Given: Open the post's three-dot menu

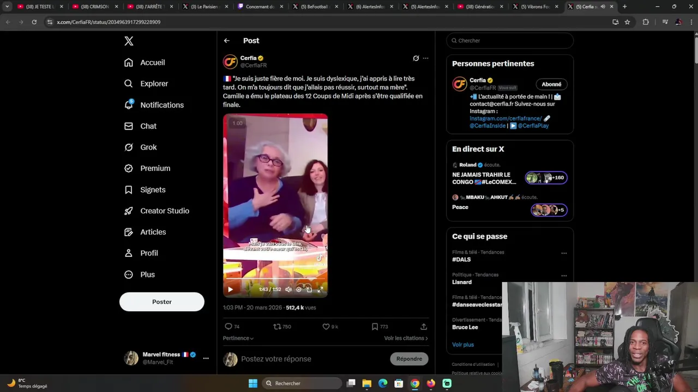Looking at the screenshot, I should 425,58.
